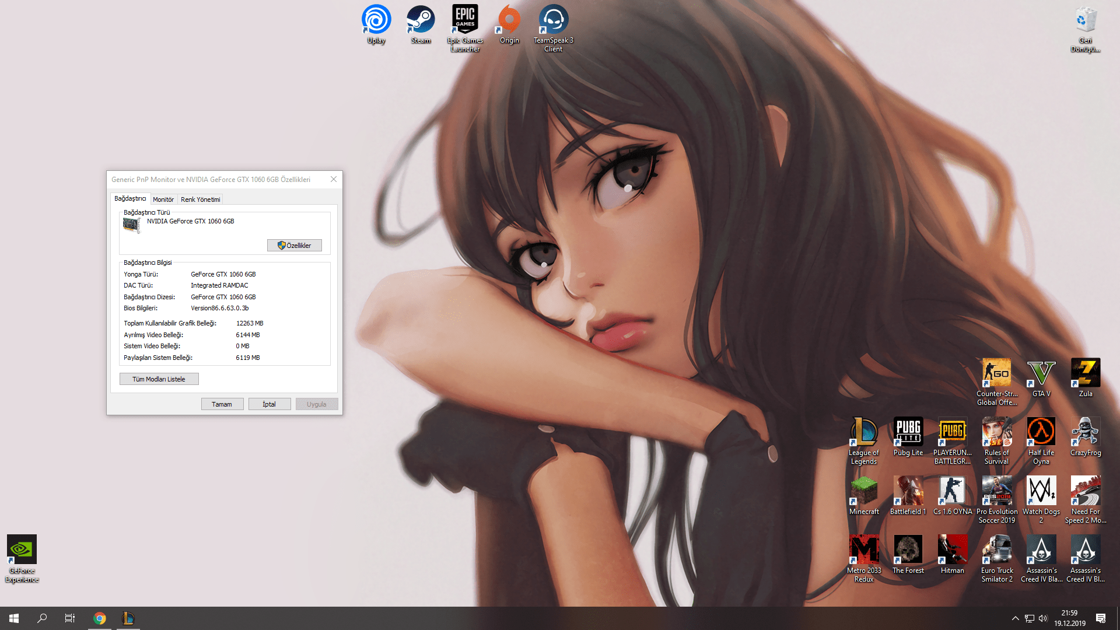Click the Özellikler button
The image size is (1120, 630).
pyautogui.click(x=295, y=246)
